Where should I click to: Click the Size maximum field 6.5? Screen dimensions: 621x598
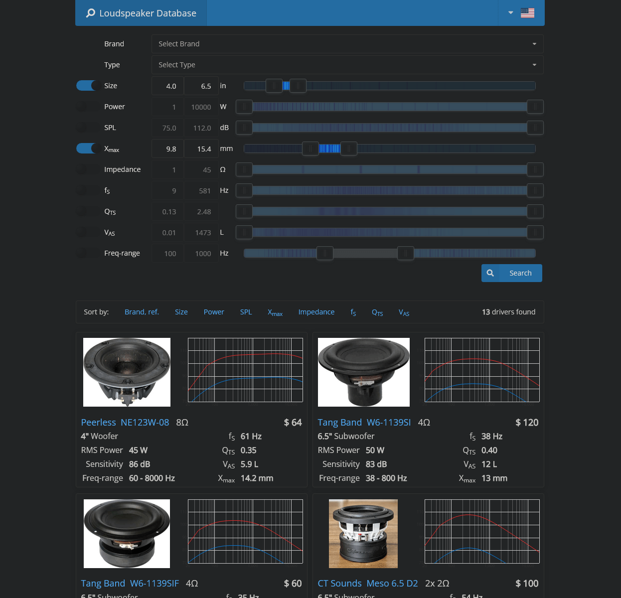click(201, 86)
